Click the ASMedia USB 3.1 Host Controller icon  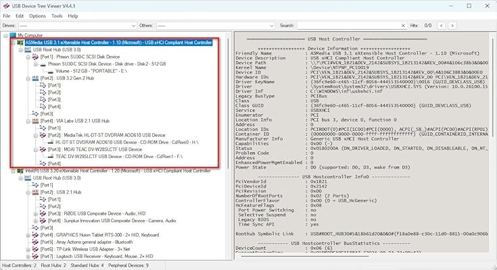(20, 42)
